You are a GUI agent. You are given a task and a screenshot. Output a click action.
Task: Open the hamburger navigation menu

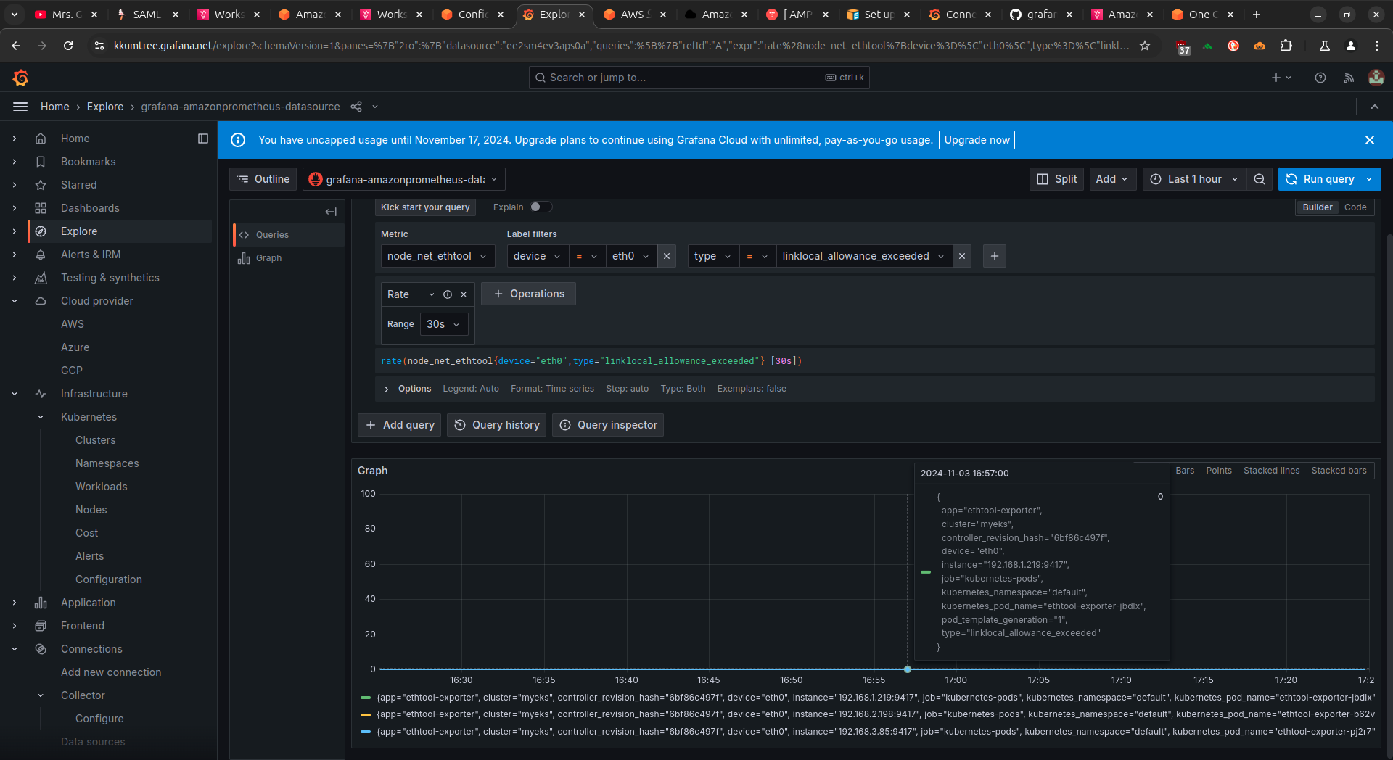tap(20, 107)
